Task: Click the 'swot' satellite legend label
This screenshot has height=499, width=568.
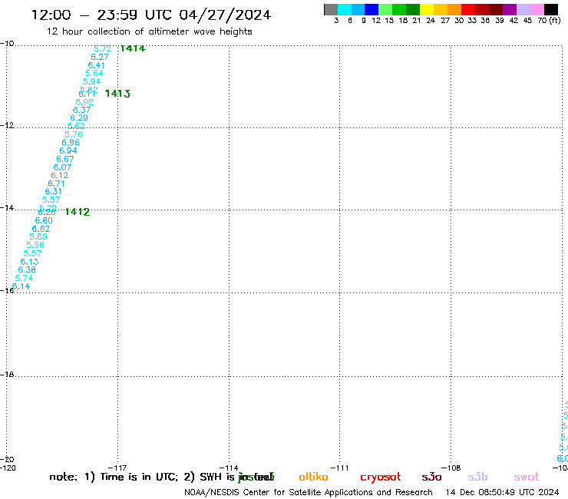Action: point(527,477)
